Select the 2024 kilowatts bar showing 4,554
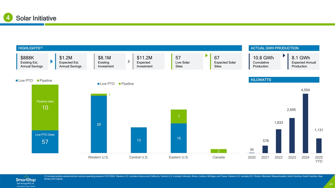Image resolution: width=335 pixels, height=188 pixels. (x=305, y=123)
